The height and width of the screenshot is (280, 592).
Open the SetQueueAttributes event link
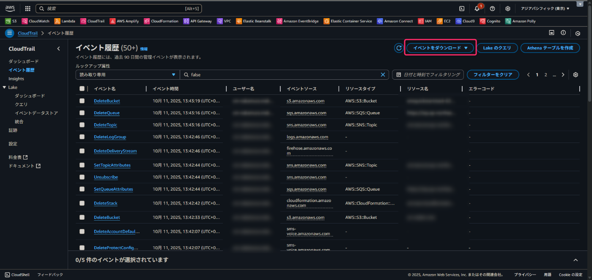(113, 189)
